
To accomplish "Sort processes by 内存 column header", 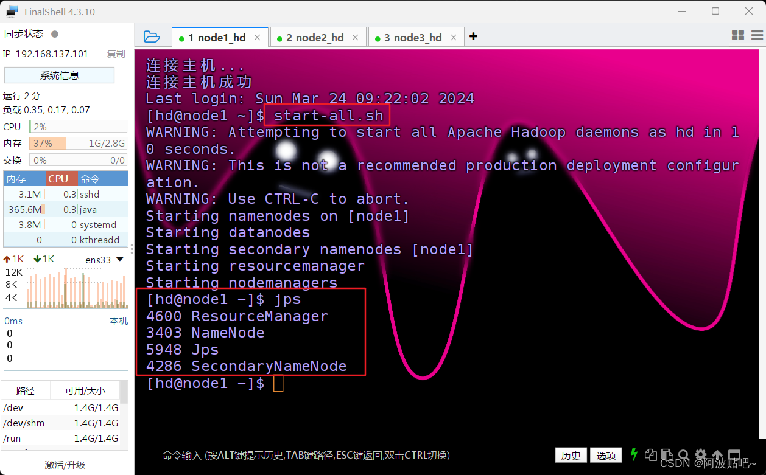I will [x=24, y=179].
